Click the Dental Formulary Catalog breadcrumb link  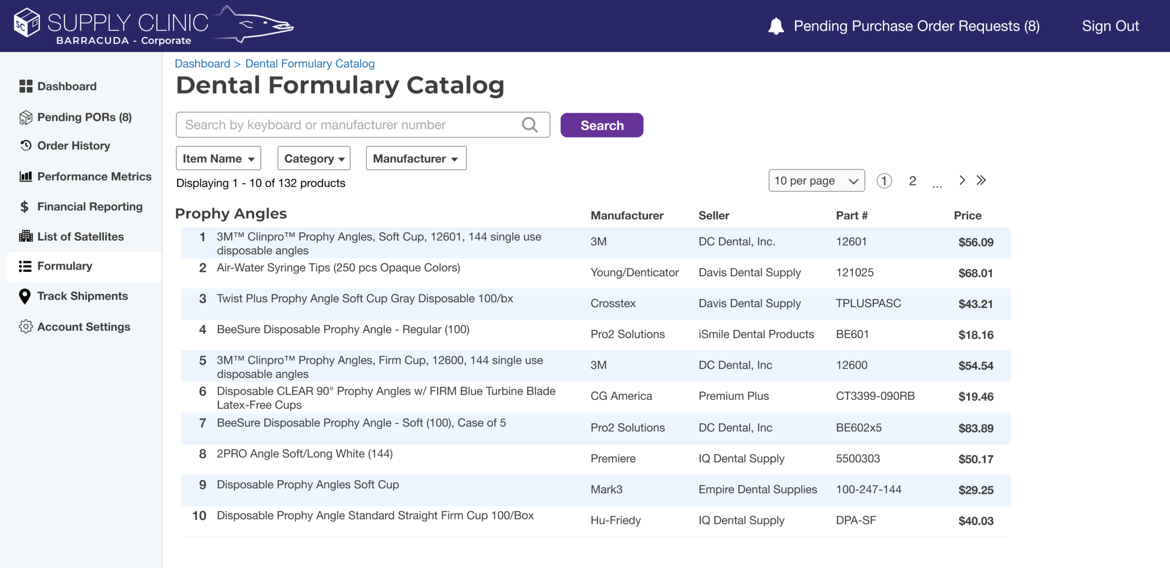pos(310,64)
